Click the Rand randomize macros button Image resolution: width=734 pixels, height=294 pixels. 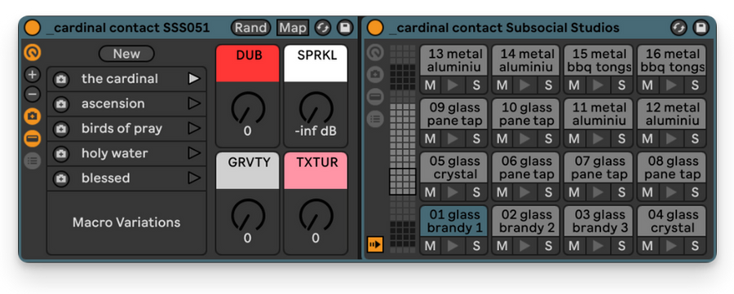[251, 28]
